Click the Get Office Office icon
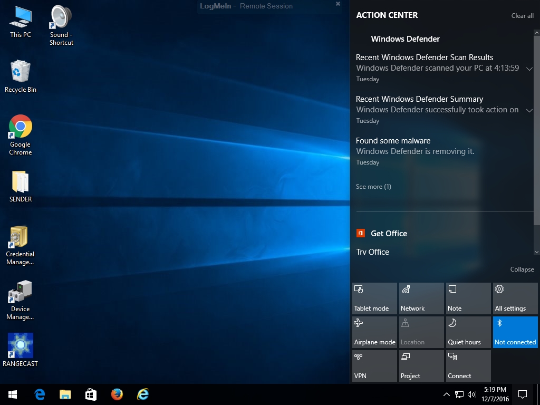The width and height of the screenshot is (540, 405). [x=361, y=233]
